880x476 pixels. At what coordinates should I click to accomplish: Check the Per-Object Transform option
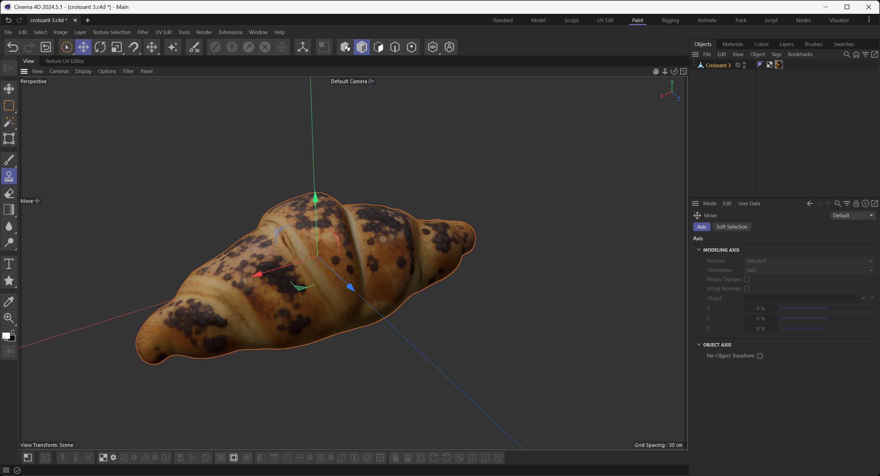(760, 356)
